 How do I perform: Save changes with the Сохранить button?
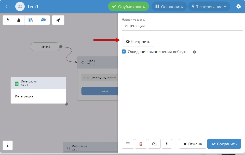tap(224, 144)
